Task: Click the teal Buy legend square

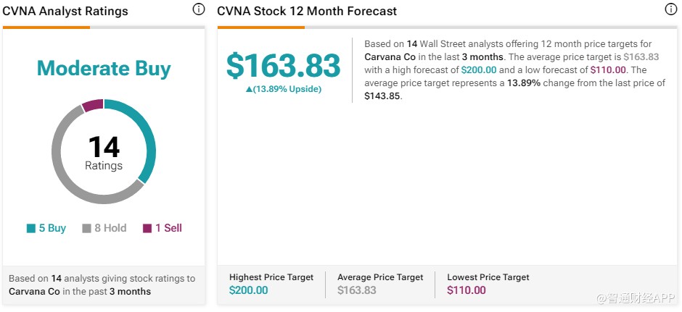Action: [31, 229]
